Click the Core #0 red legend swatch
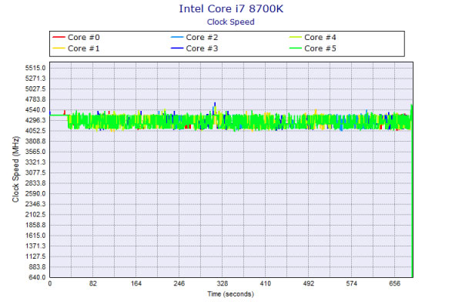The height and width of the screenshot is (308, 462). tap(59, 37)
